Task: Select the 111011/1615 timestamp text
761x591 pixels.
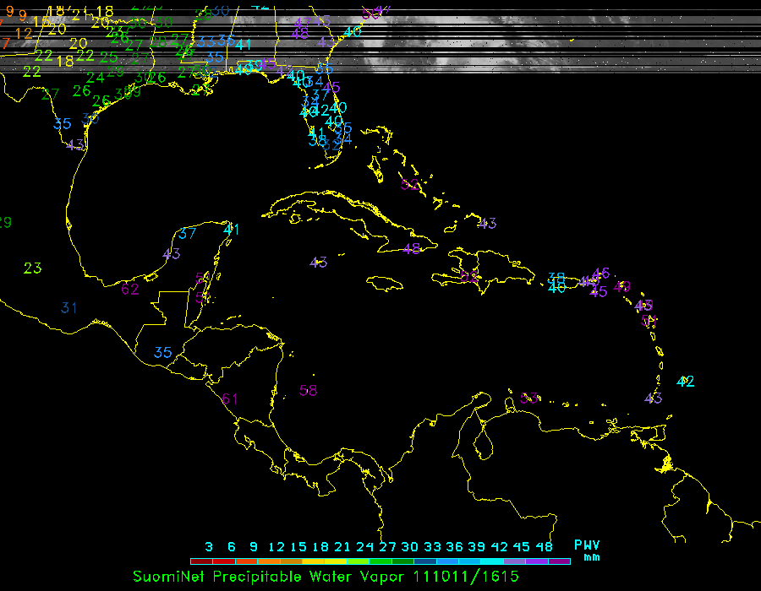Action: (x=466, y=577)
